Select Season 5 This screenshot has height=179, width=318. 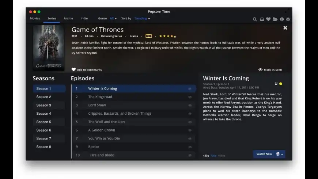point(49,122)
